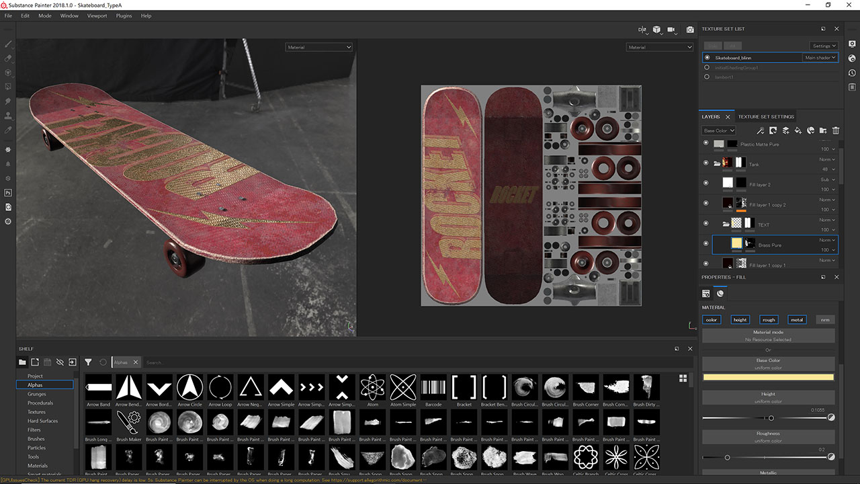The image size is (860, 484).
Task: Click the Base Color color swatch
Action: (768, 377)
